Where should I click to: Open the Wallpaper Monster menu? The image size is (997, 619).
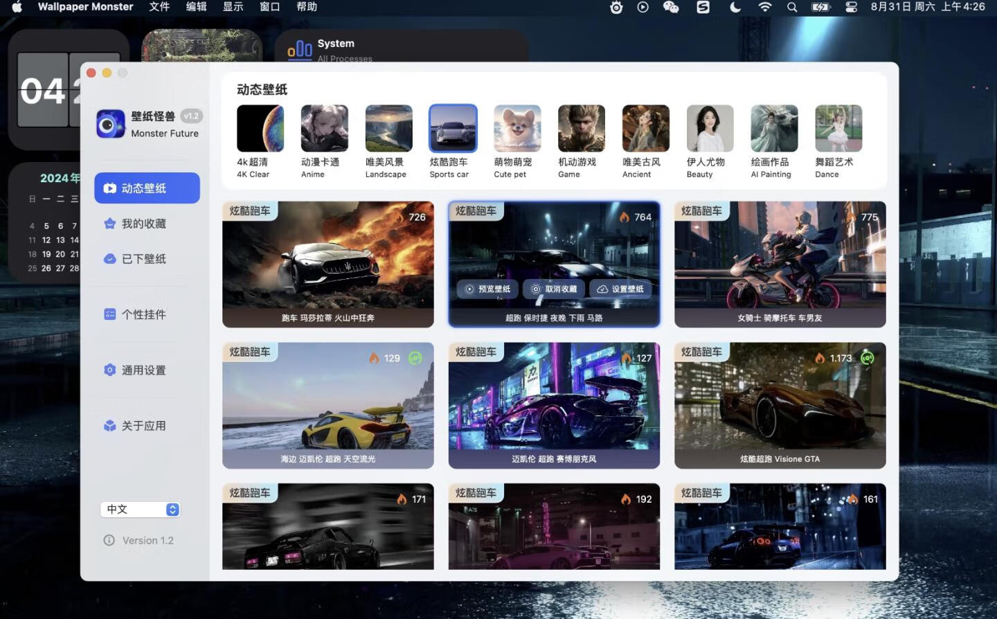click(86, 7)
